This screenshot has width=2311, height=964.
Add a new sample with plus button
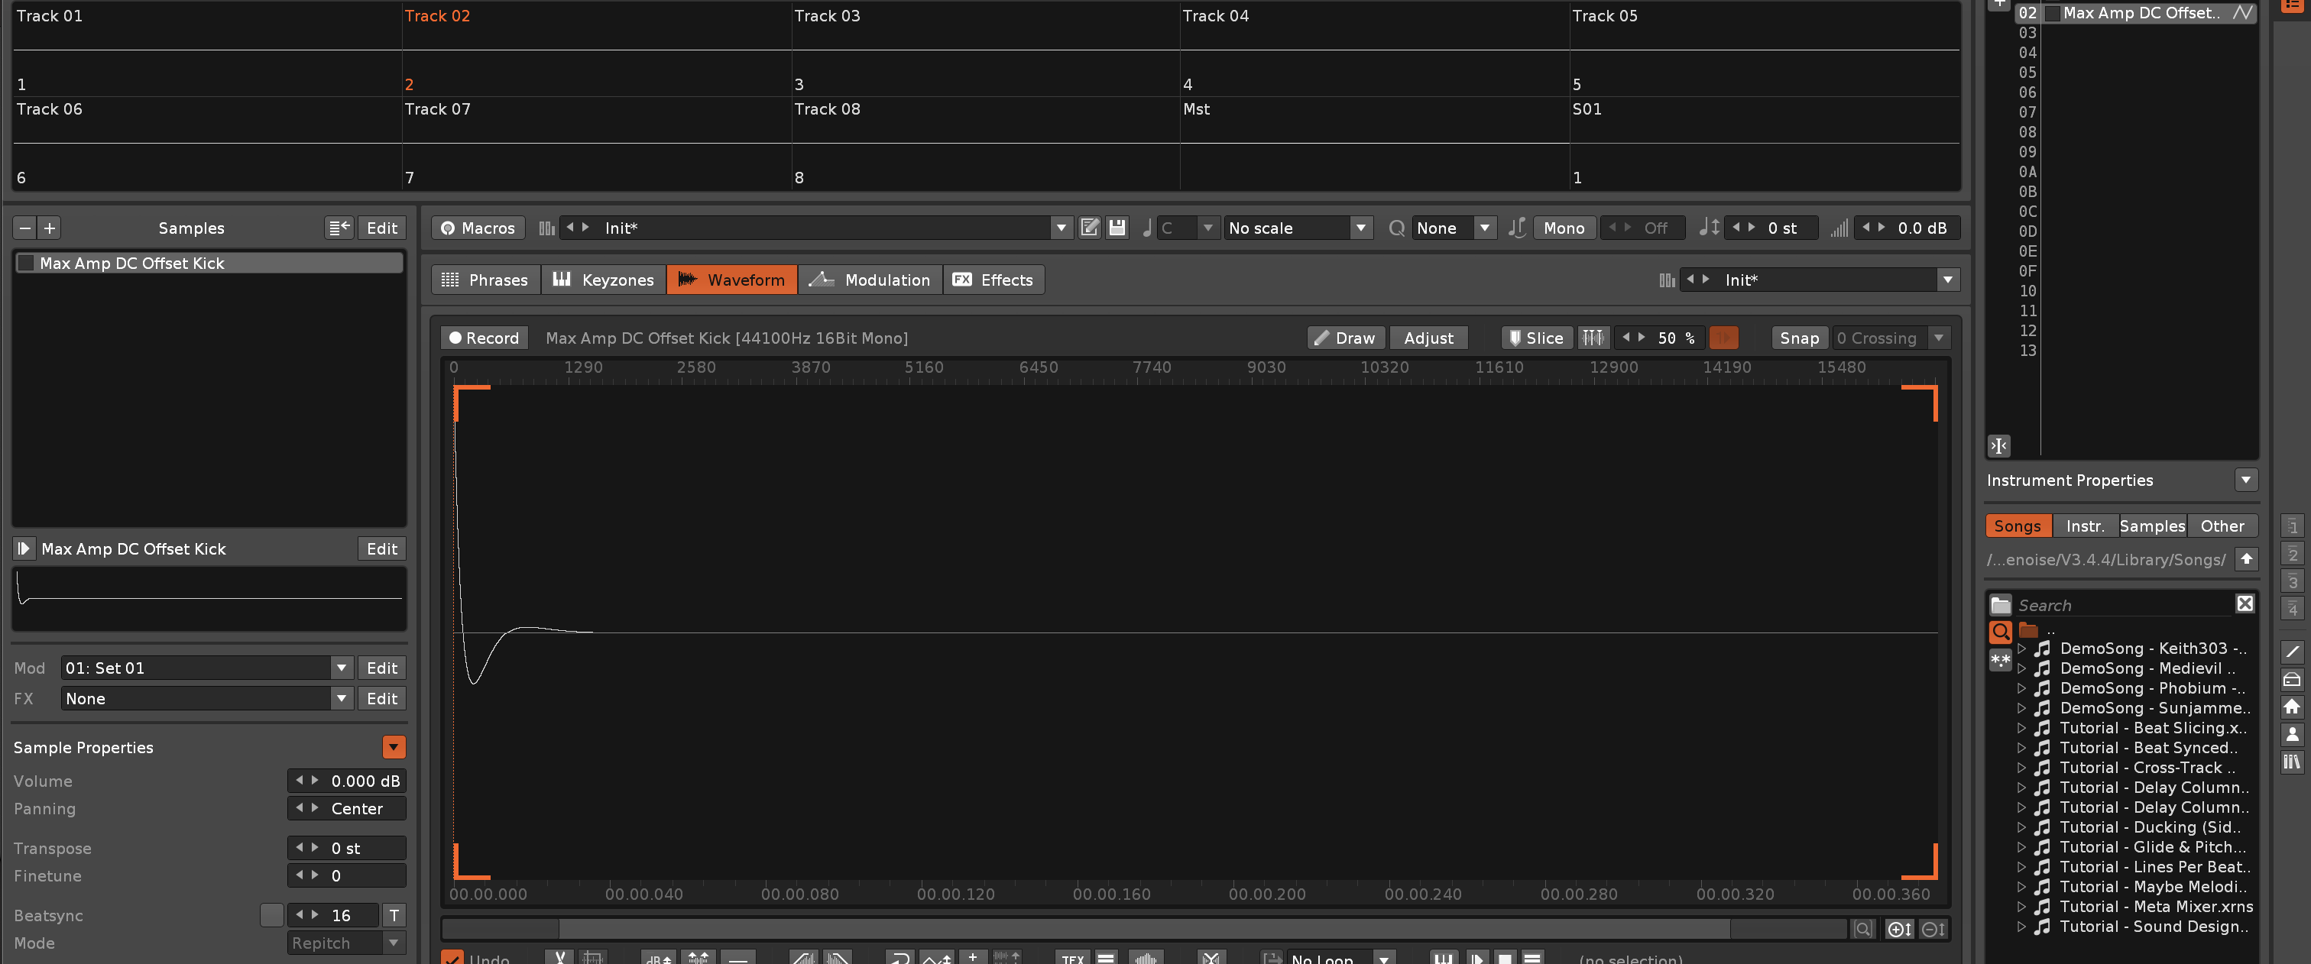50,228
